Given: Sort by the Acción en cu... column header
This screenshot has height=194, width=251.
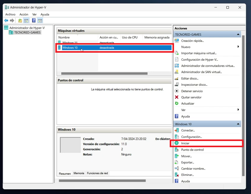Looking at the screenshot, I should click(x=109, y=37).
